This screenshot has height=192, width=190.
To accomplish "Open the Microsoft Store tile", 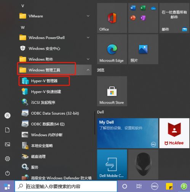I will pos(112,91).
